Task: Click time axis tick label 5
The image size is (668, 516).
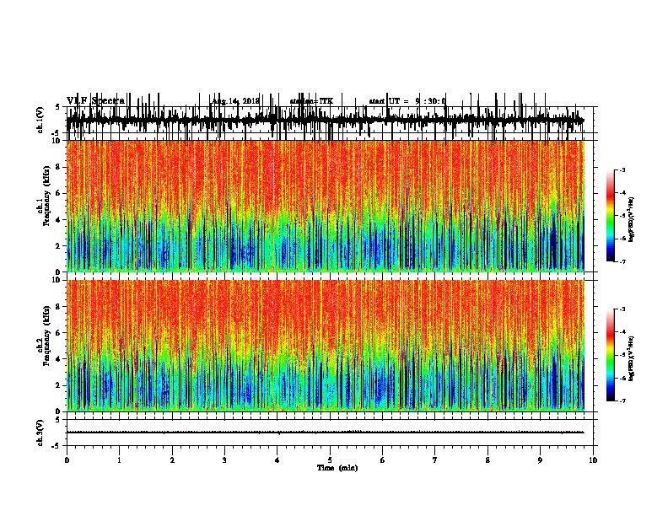Action: coord(330,460)
